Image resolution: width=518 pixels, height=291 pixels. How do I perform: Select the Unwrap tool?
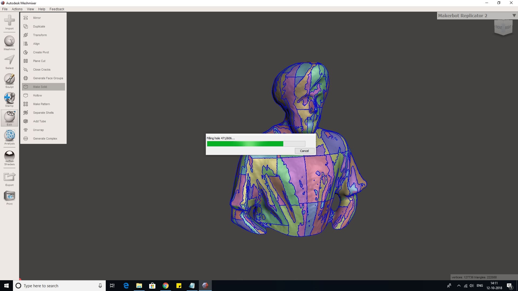pos(43,130)
